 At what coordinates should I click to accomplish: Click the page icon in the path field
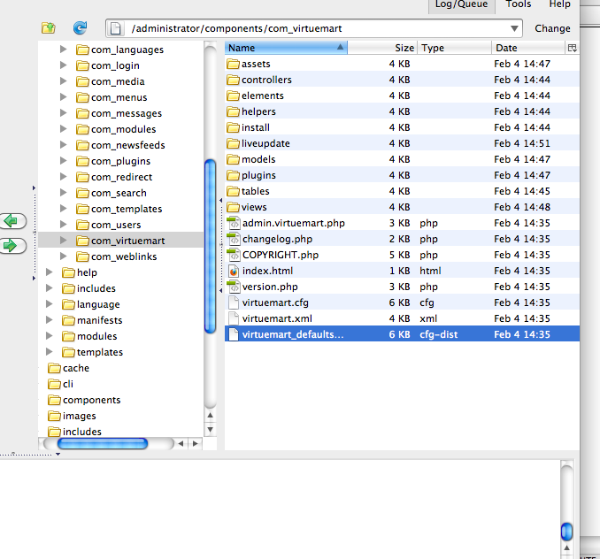tap(115, 28)
